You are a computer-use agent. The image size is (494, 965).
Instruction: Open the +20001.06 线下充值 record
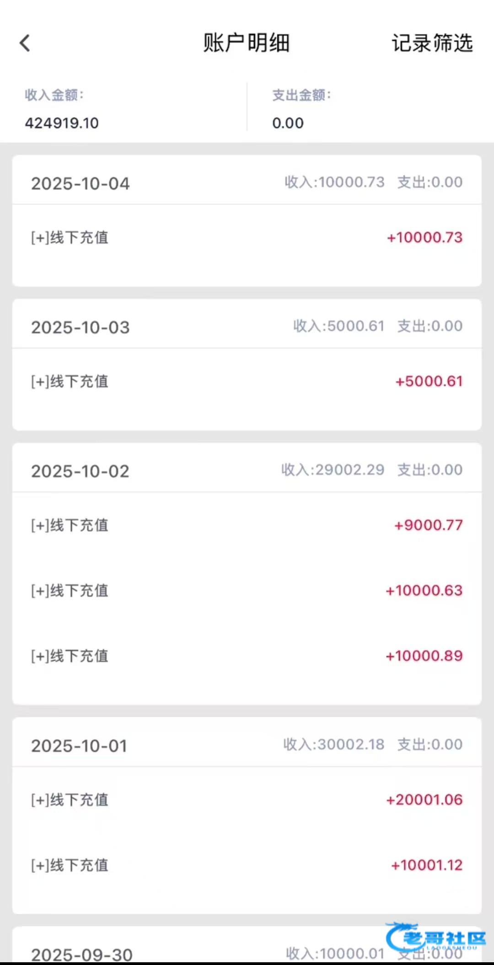point(247,799)
